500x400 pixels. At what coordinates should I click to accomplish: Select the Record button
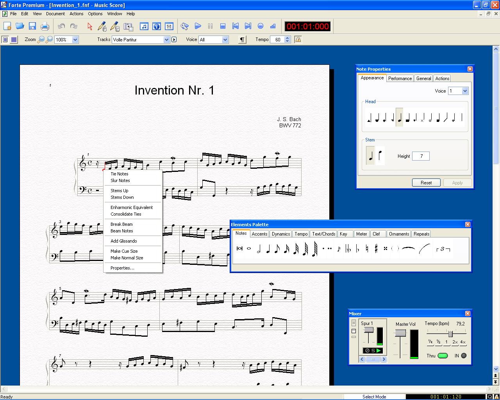pyautogui.click(x=260, y=26)
